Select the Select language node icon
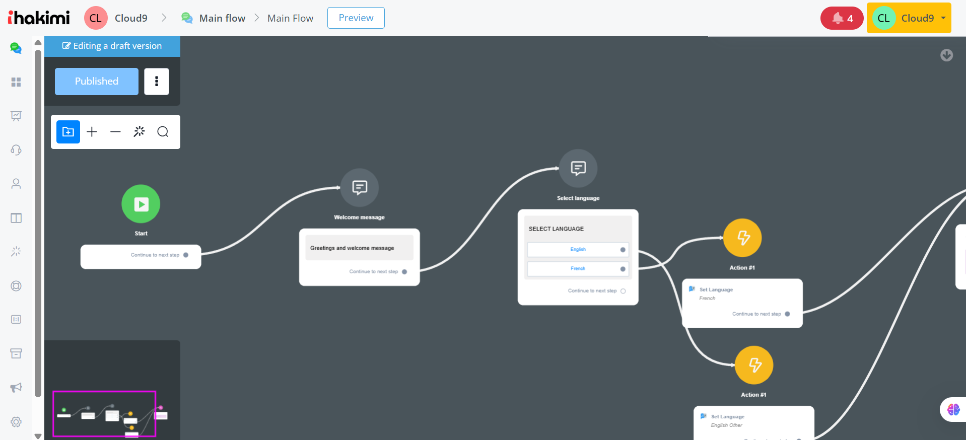 tap(578, 168)
